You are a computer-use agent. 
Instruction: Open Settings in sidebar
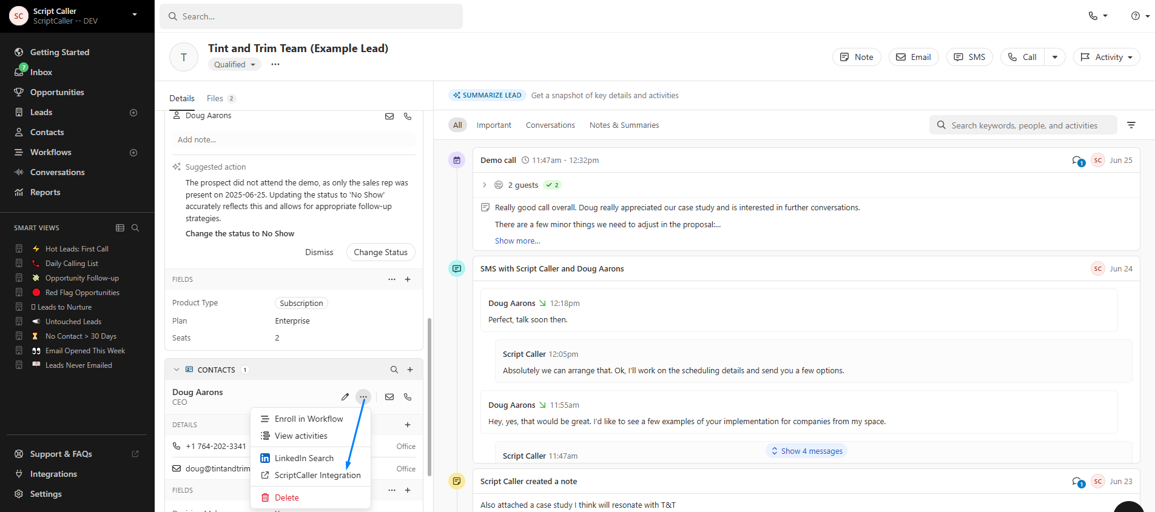tap(46, 494)
